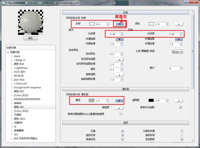Expand the Google Earth Snapshot material
The image size is (200, 148).
12,87
